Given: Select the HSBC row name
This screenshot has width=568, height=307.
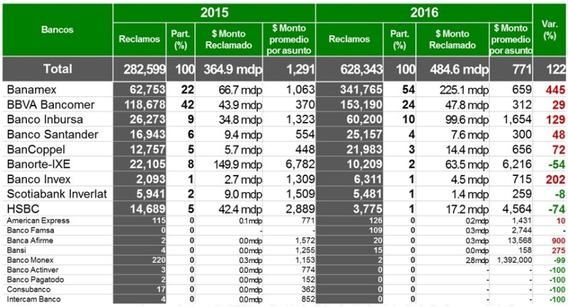Looking at the screenshot, I should pos(23,209).
